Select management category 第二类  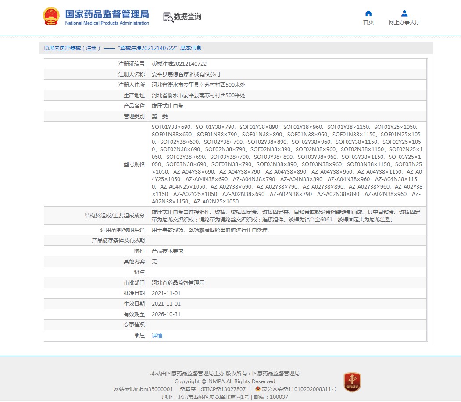160,117
